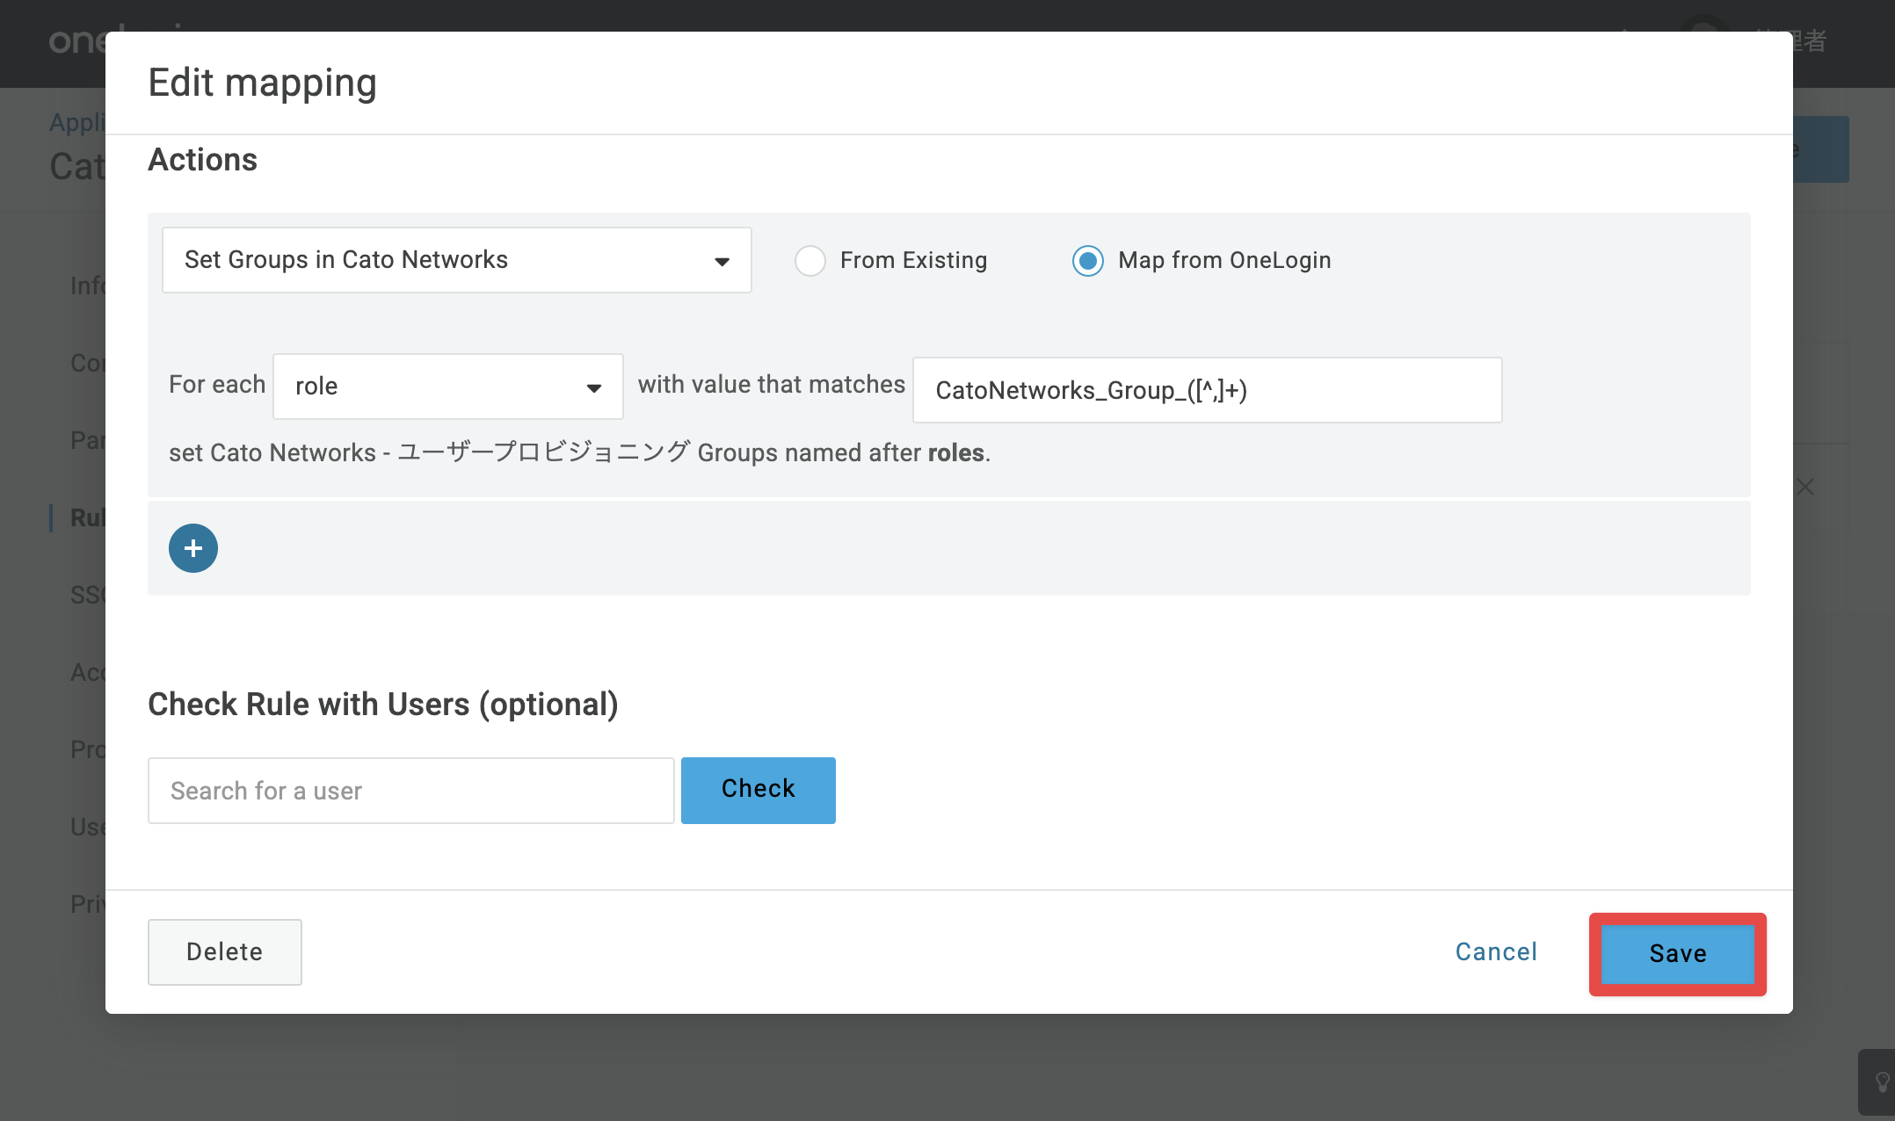Click the X icon behind the dialog
The width and height of the screenshot is (1895, 1121).
[1804, 487]
